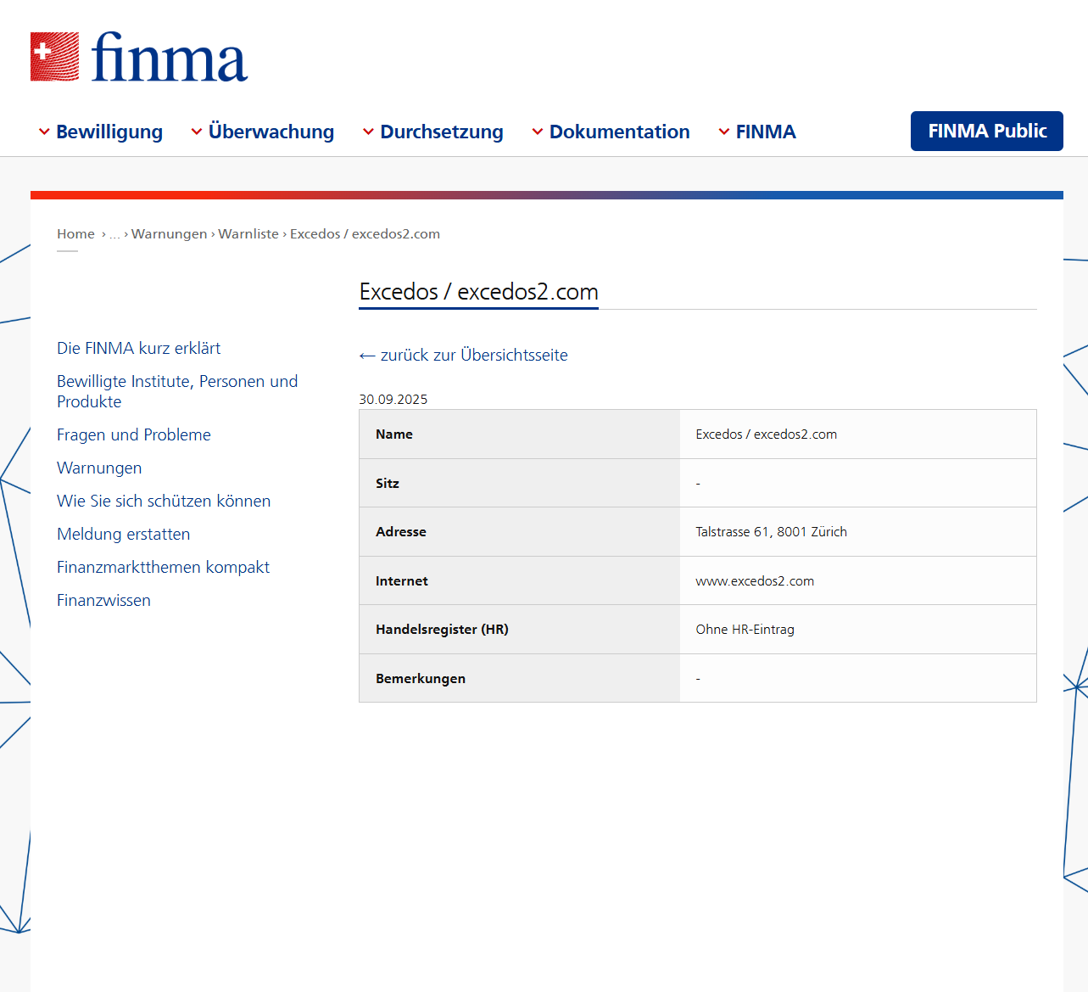Expand the breadcrumb ellipsis
Viewport: 1088px width, 992px height.
point(114,234)
